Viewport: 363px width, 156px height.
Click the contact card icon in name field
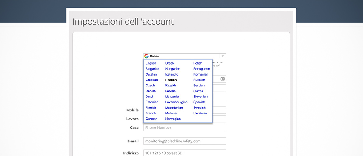(x=222, y=79)
